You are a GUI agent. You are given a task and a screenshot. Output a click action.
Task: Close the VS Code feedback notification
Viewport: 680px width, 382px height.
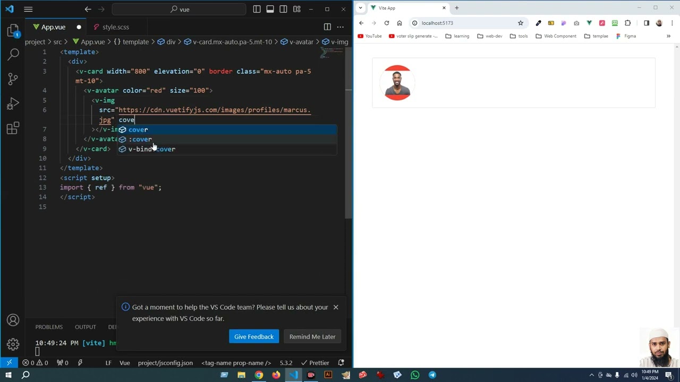[336, 307]
